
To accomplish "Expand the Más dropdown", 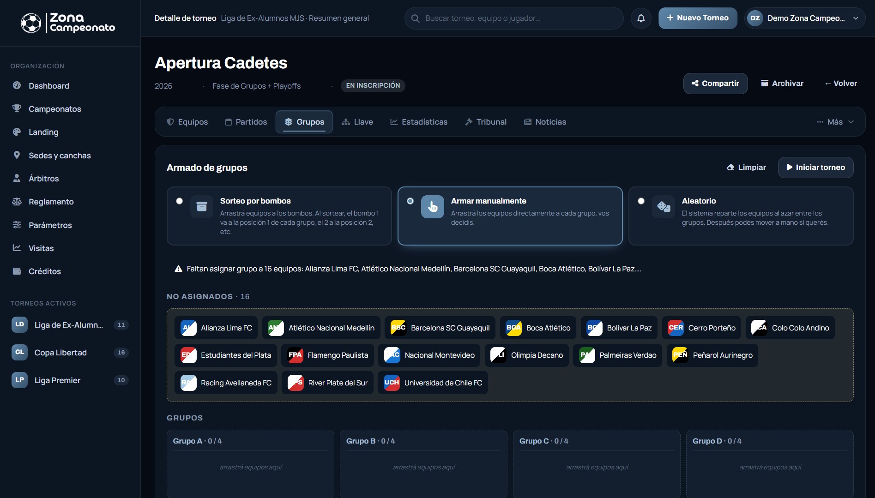I will coord(835,122).
